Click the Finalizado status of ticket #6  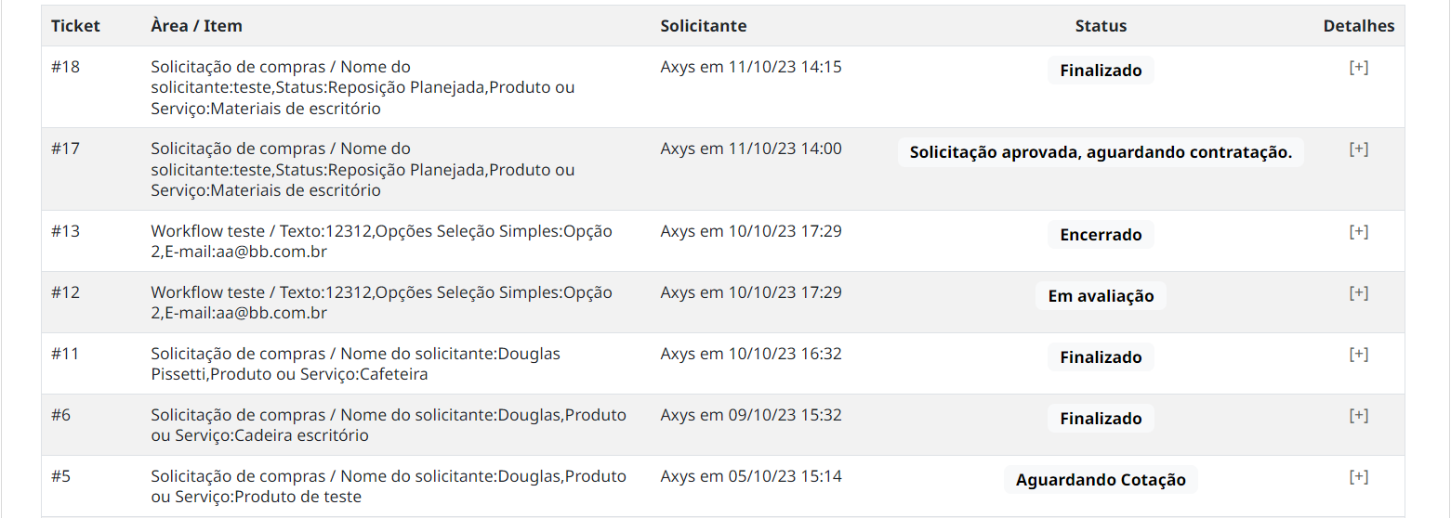pyautogui.click(x=1101, y=419)
